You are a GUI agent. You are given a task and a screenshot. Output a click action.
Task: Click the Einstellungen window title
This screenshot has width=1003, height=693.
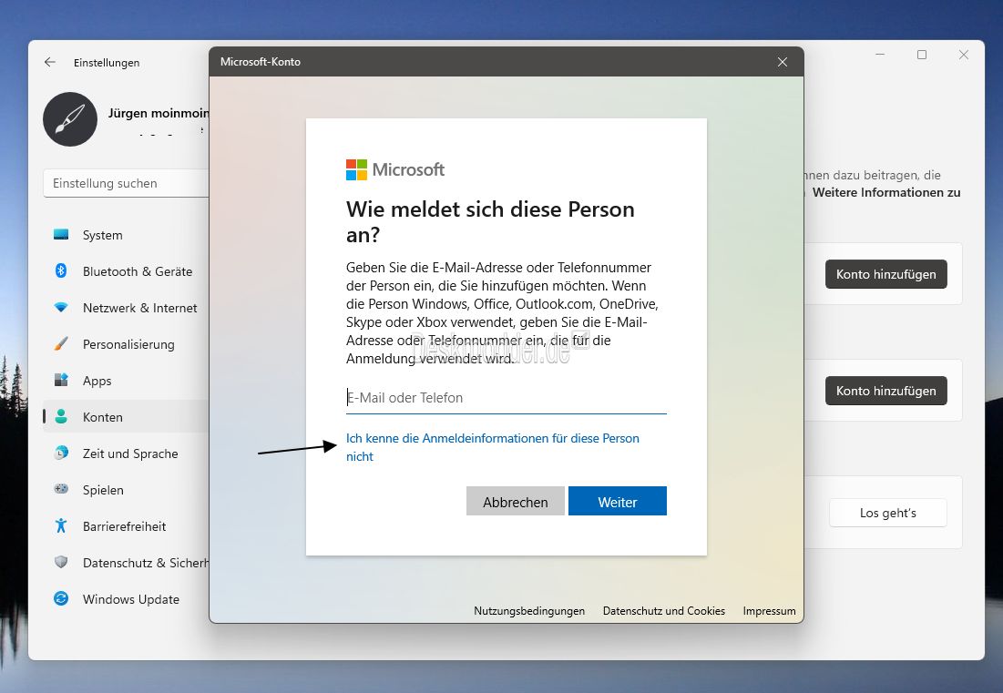(x=107, y=63)
